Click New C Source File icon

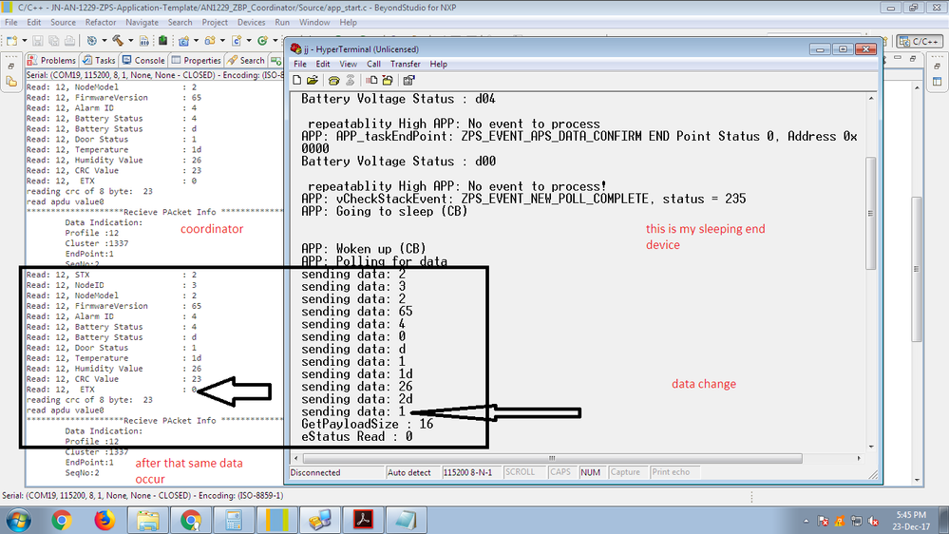(x=237, y=41)
